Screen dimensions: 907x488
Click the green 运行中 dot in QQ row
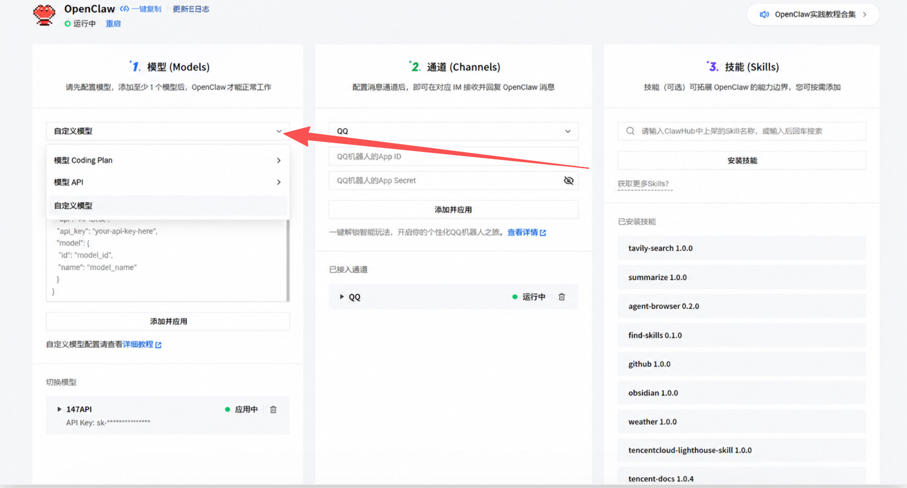pos(515,297)
